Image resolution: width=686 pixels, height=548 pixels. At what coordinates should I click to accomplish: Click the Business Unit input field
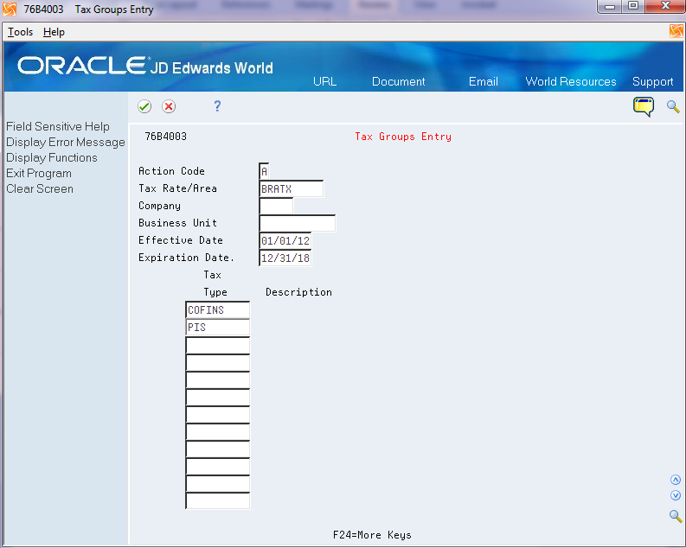click(x=297, y=223)
